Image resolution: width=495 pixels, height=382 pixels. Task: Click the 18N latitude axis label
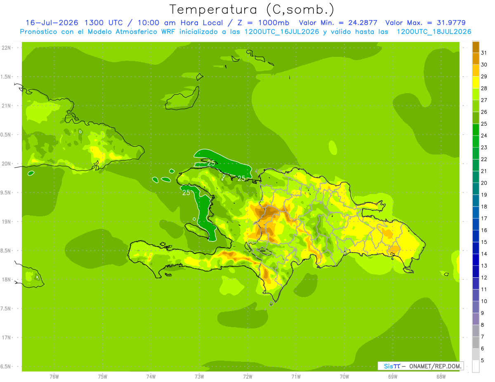click(x=7, y=279)
